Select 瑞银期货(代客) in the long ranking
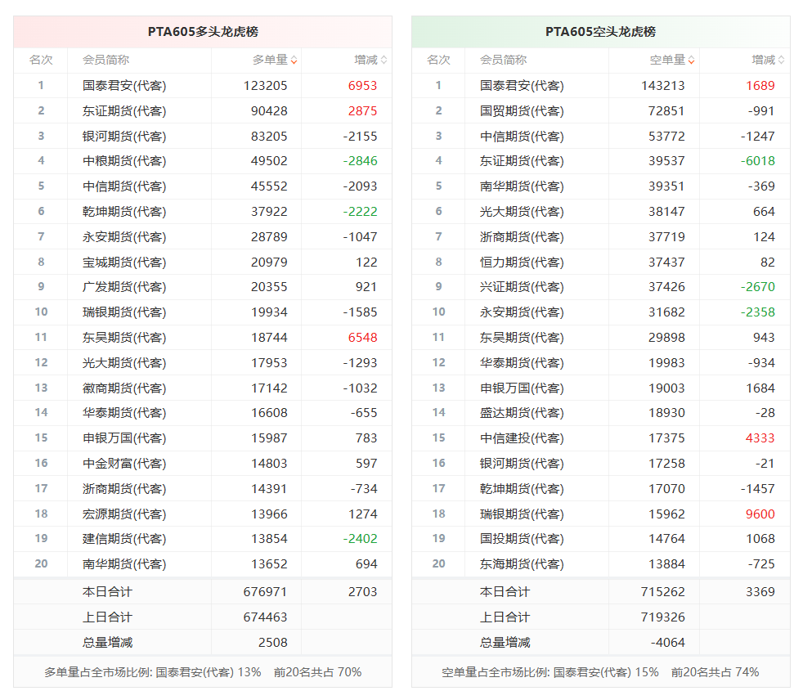This screenshot has width=803, height=700. click(124, 312)
